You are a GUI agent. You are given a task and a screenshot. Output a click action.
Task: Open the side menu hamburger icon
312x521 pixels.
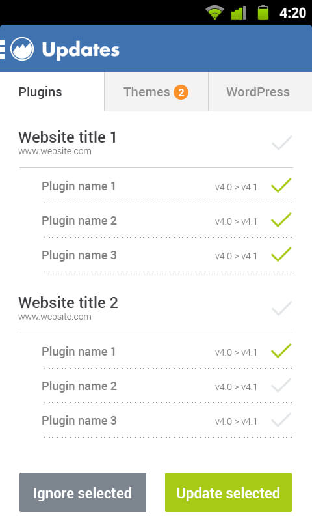pyautogui.click(x=3, y=49)
